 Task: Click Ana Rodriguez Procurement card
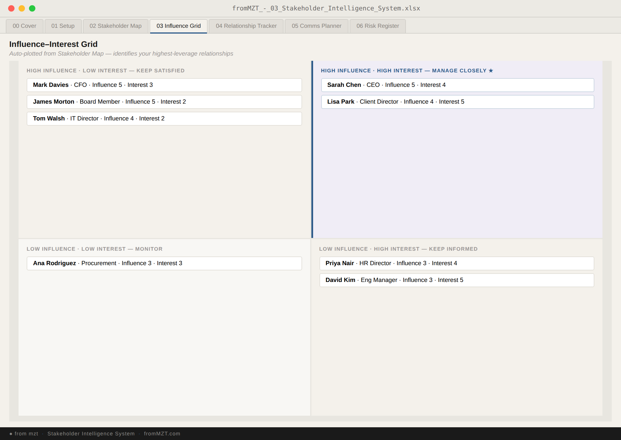164,263
